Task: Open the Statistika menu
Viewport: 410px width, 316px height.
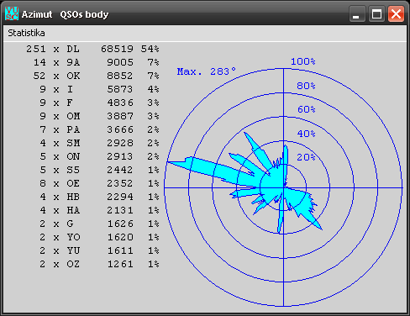Action: (x=26, y=33)
